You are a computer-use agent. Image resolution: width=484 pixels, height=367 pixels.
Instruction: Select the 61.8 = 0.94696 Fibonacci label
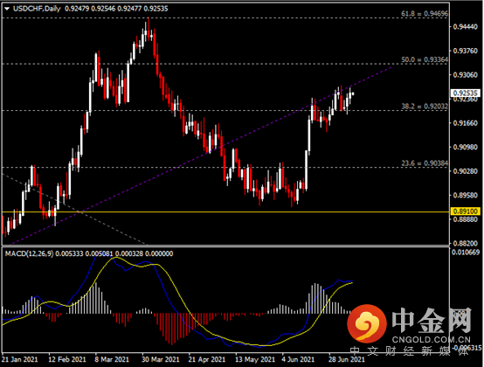[425, 14]
